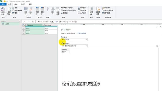Image resolution: width=162 pixels, height=91 pixels.
Task: Click the 3.txt cell
Action: pos(51,33)
